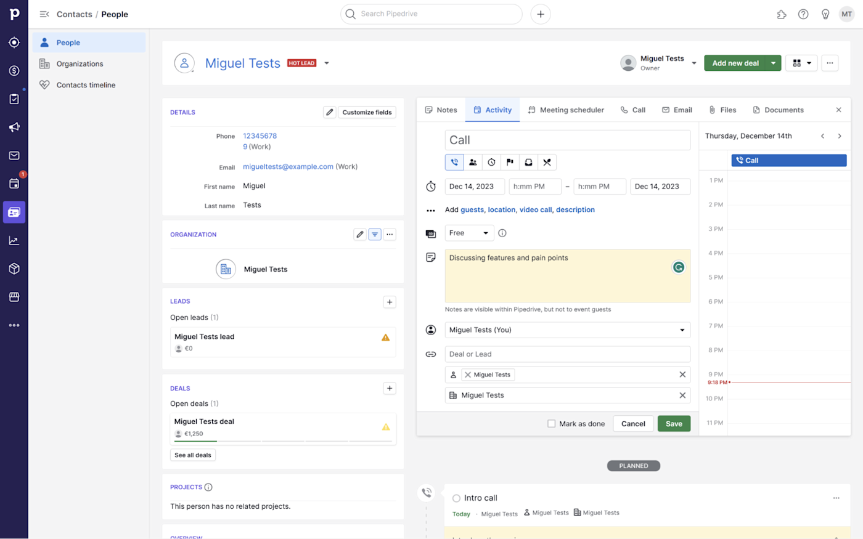Open the Grammarly icon in notes field
The width and height of the screenshot is (863, 539).
coord(678,267)
